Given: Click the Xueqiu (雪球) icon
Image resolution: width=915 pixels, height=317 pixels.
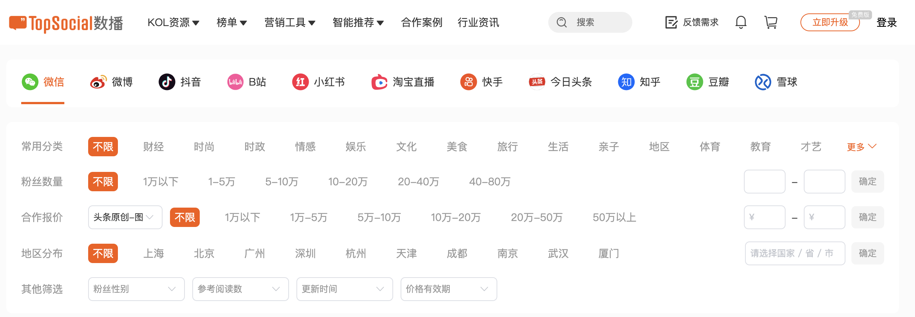Looking at the screenshot, I should tap(763, 82).
